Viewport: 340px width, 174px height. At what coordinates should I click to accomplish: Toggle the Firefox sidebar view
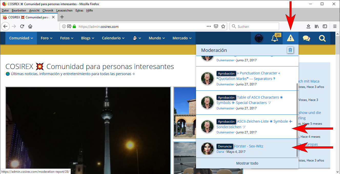[x=325, y=26]
